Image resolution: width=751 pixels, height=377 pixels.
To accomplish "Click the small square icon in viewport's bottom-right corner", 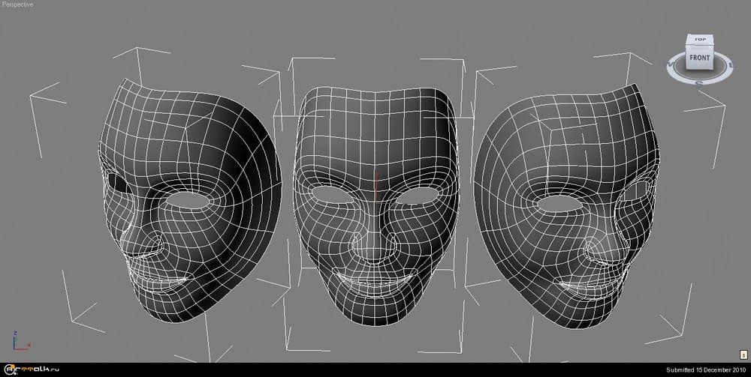I will coord(742,354).
